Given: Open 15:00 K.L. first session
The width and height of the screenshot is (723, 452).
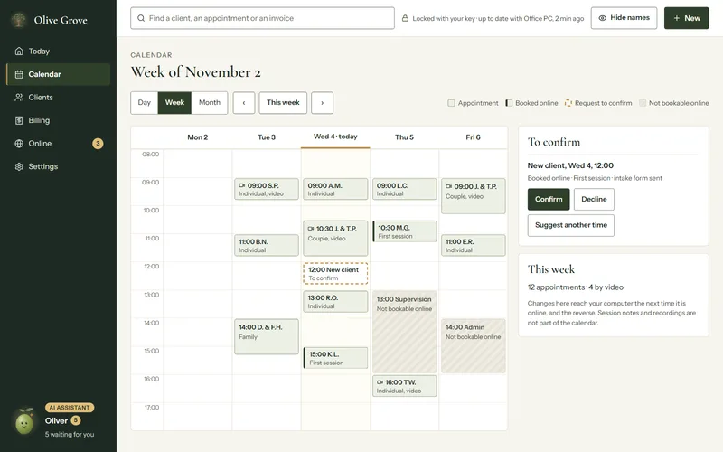Looking at the screenshot, I should (335, 358).
